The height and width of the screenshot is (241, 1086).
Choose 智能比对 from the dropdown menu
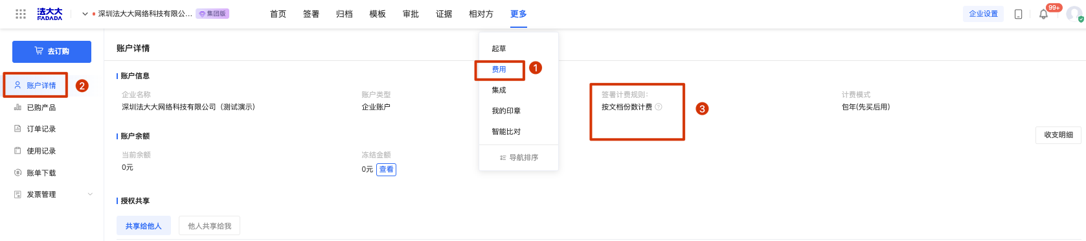pos(506,132)
